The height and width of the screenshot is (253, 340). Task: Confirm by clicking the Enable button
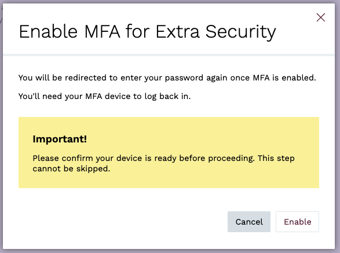[x=297, y=222]
